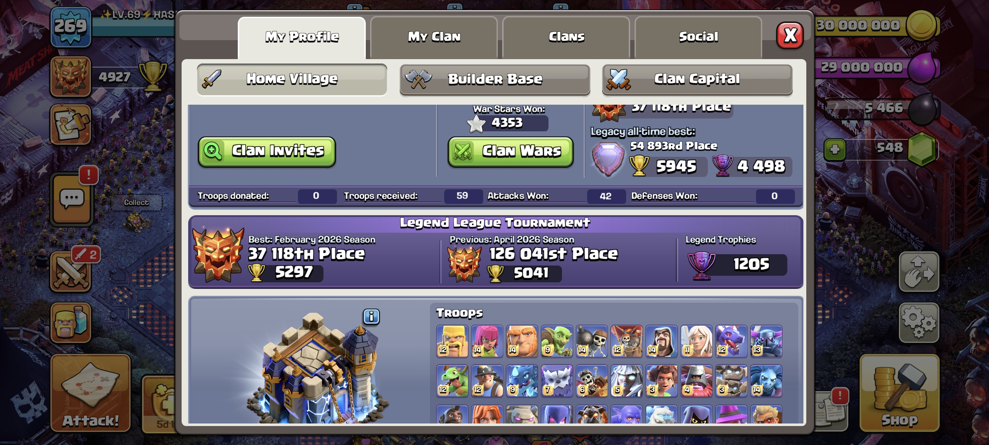Open the Shop button
989x445 pixels.
[900, 392]
